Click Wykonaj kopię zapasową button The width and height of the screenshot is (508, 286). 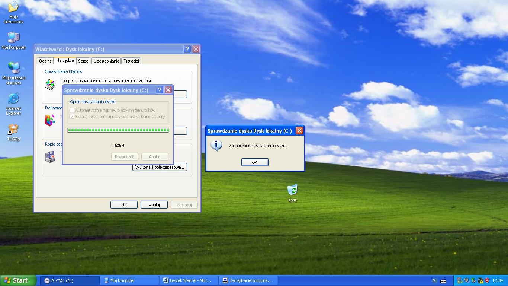(x=160, y=167)
